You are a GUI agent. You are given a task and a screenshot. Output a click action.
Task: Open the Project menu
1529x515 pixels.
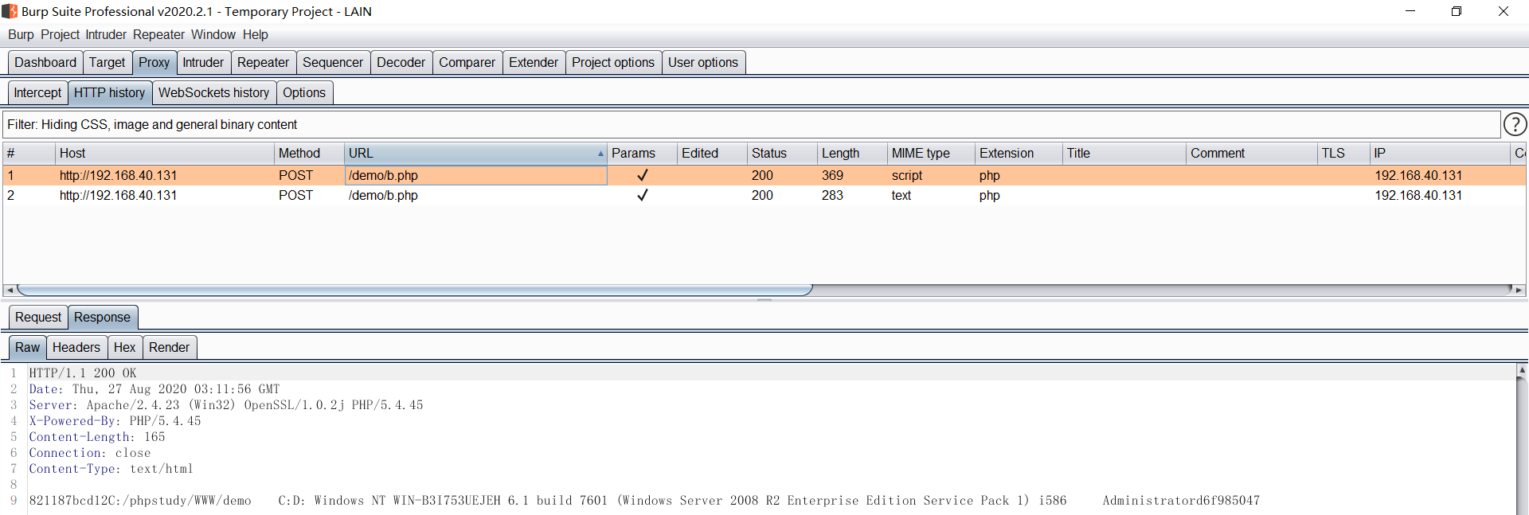[x=61, y=34]
